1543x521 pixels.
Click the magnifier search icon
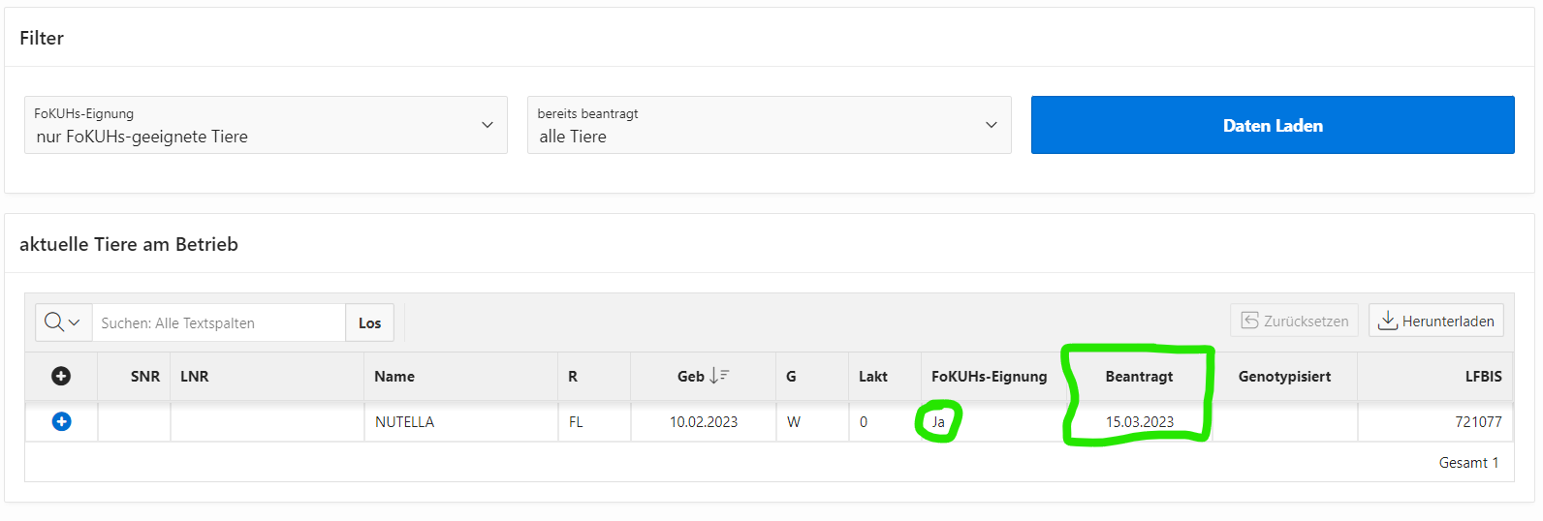(54, 322)
